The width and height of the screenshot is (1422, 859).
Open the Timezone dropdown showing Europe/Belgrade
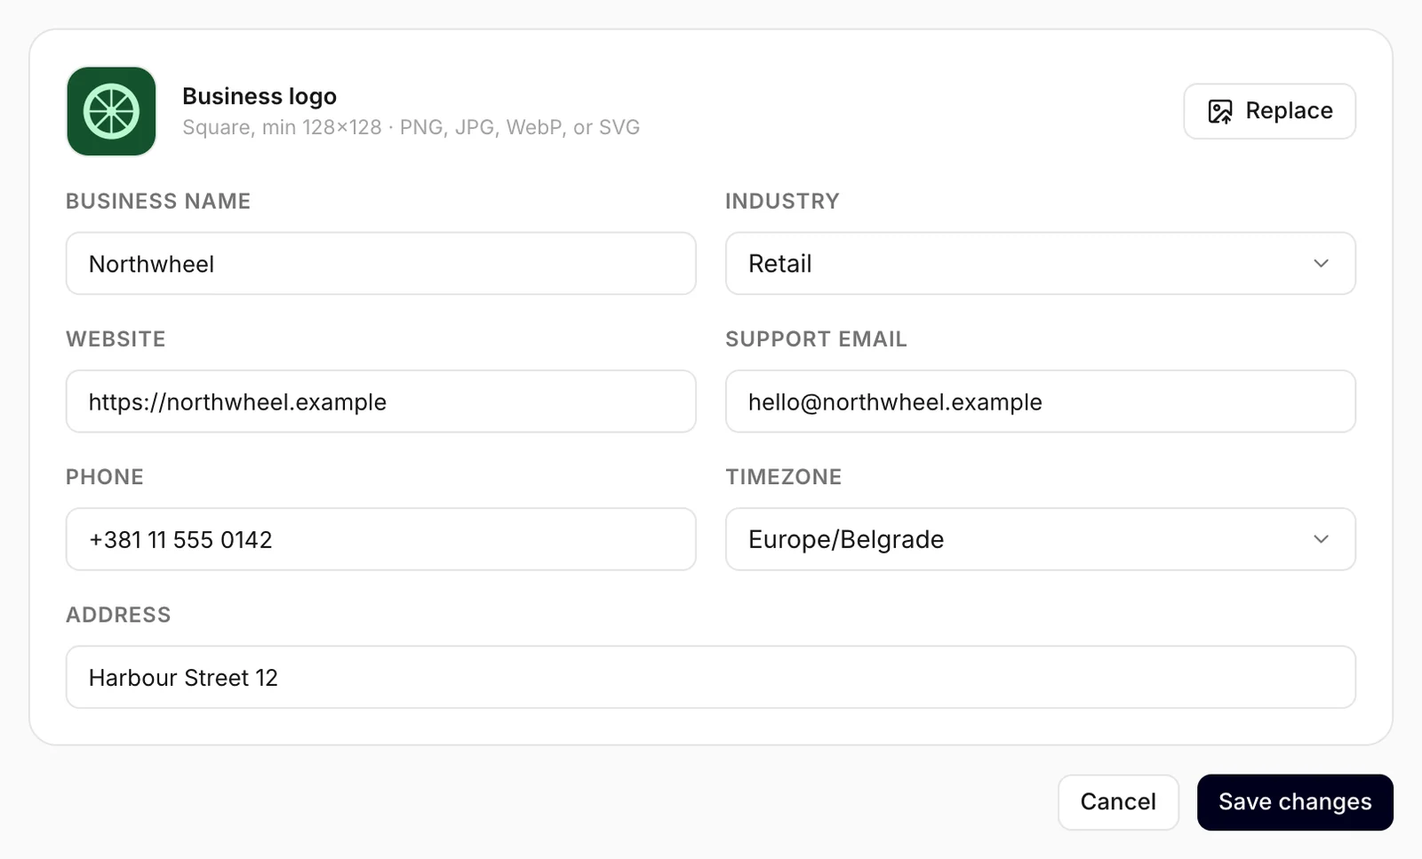coord(1040,539)
